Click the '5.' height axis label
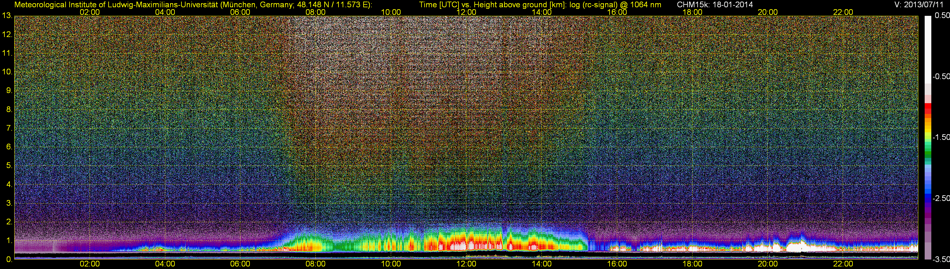This screenshot has width=950, height=269. click(x=9, y=166)
